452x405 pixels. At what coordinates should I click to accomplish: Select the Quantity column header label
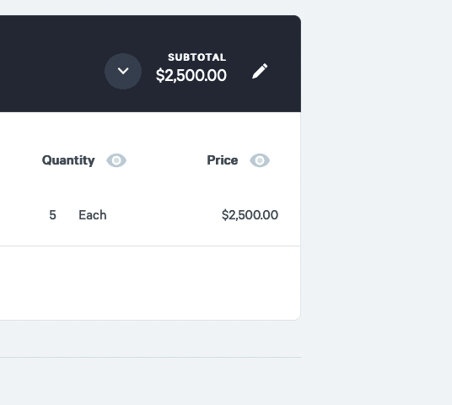click(x=68, y=160)
